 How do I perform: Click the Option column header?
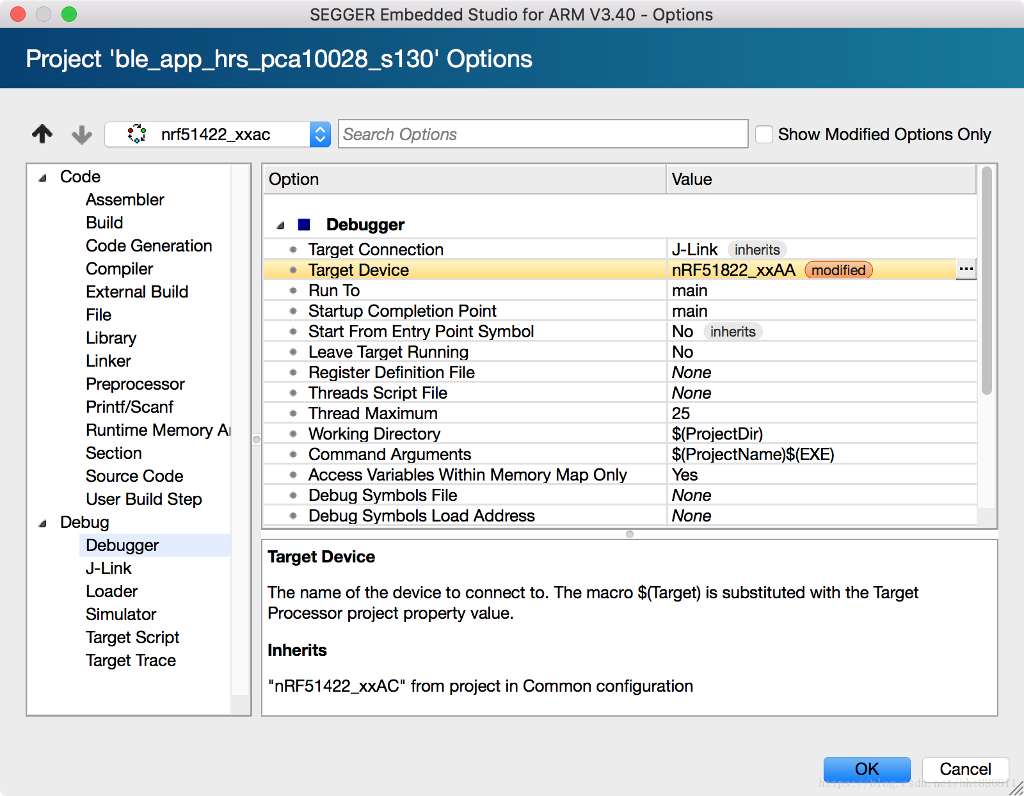point(465,179)
